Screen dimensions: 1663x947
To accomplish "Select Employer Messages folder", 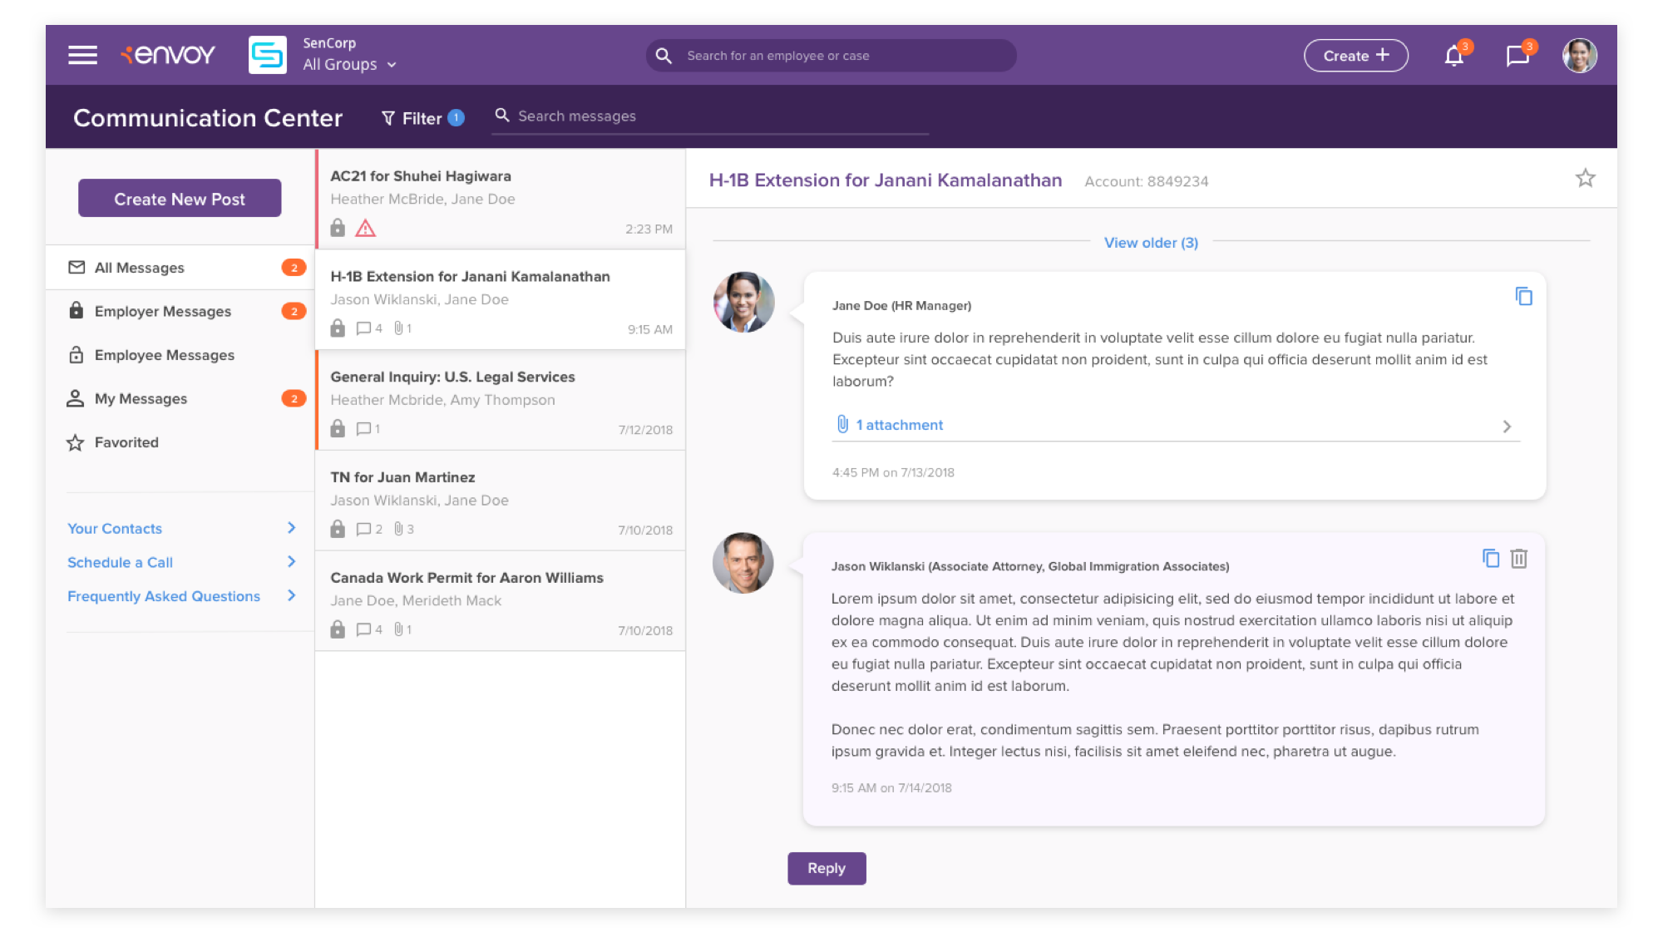I will 180,311.
